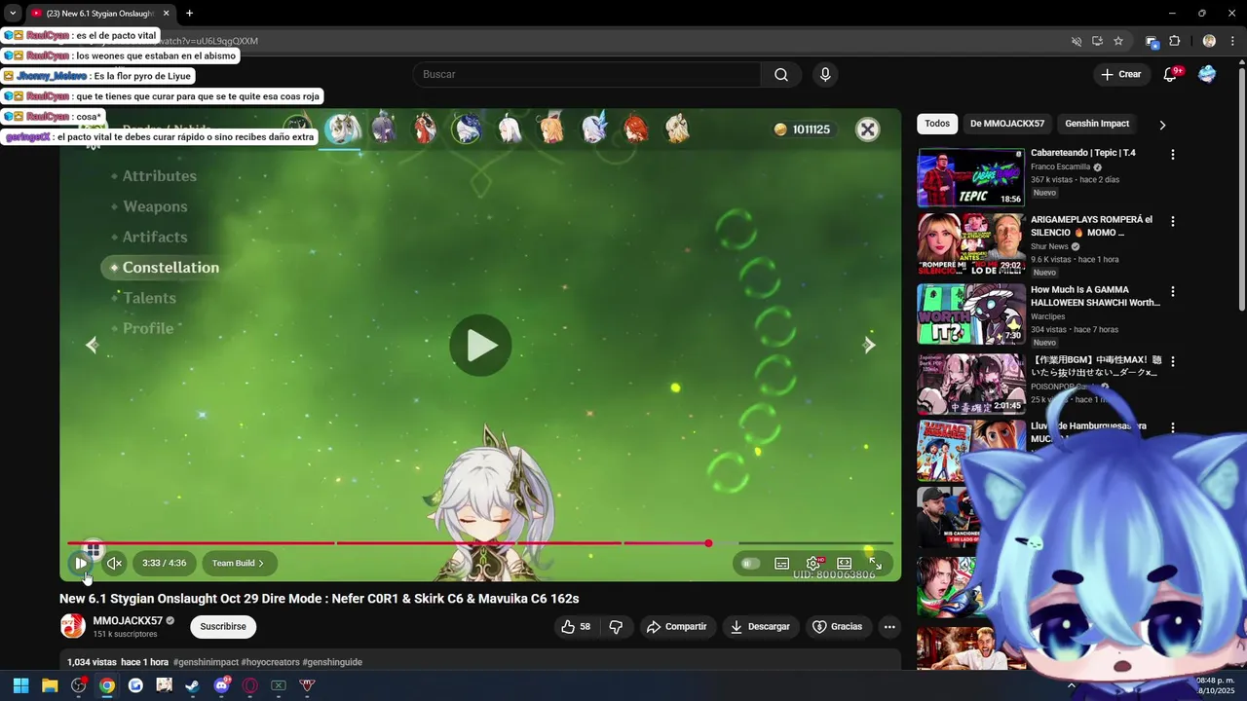Select Weapons in the game menu
Viewport: 1247px width, 701px height.
[x=155, y=206]
